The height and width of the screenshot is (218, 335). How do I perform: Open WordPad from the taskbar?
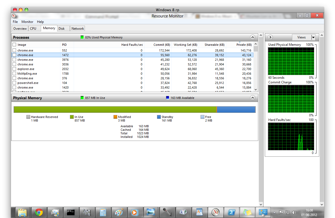coord(199,212)
